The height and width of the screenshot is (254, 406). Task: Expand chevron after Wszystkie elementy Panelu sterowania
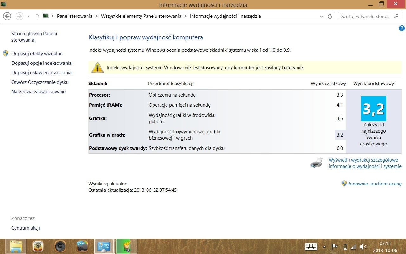[185, 16]
